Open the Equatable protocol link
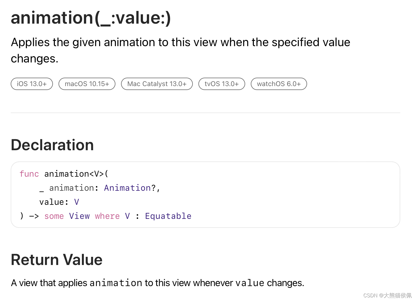This screenshot has height=301, width=416. (x=168, y=216)
